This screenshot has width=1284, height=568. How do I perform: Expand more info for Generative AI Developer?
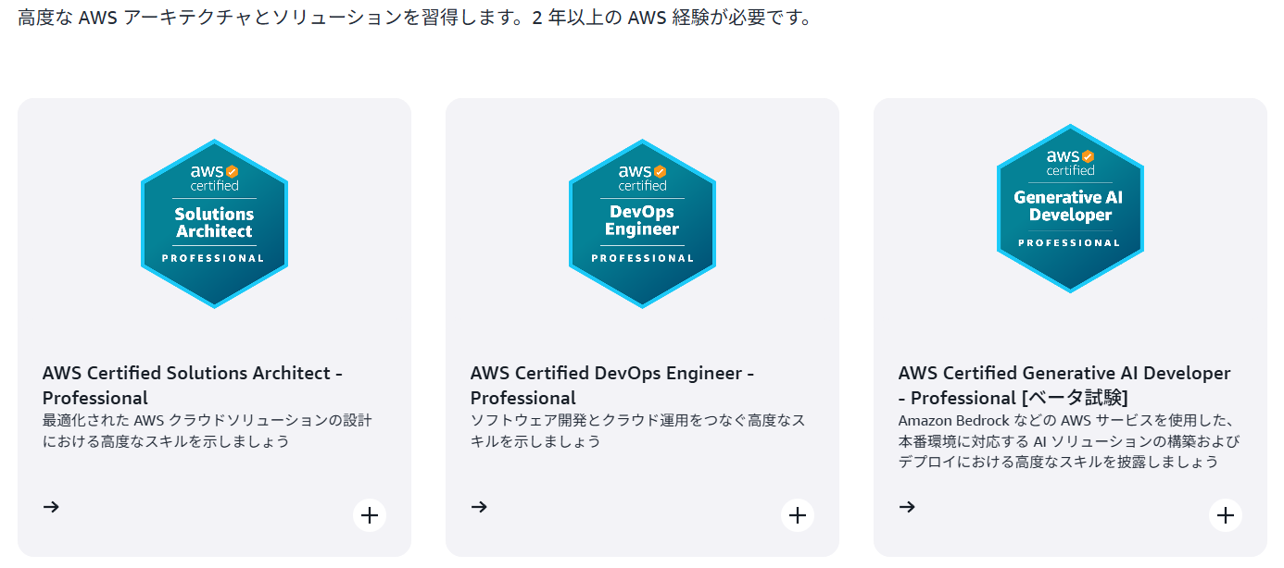pos(1226,514)
